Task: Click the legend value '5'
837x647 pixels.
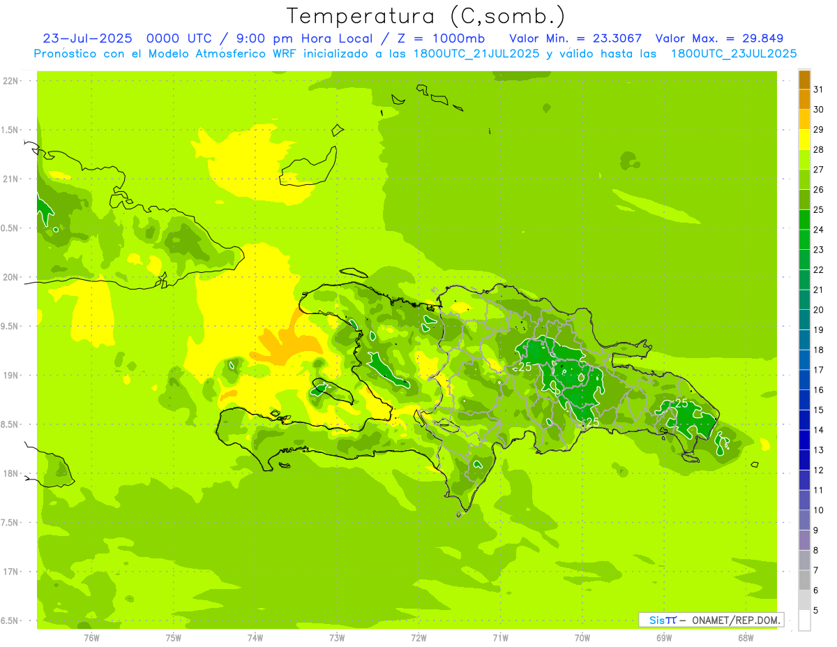Action: pyautogui.click(x=816, y=610)
